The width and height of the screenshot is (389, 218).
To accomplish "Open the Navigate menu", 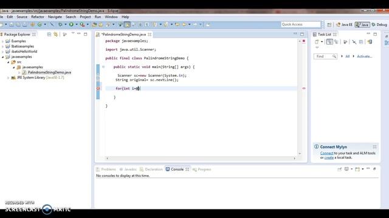I will pos(55,17).
